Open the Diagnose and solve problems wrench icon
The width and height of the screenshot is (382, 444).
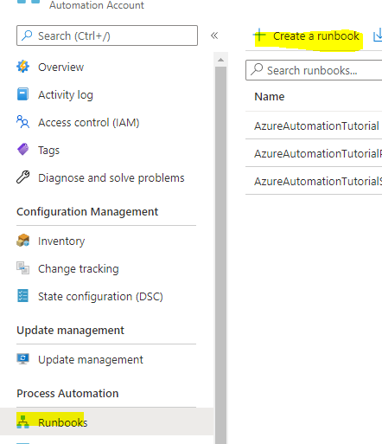(x=22, y=177)
